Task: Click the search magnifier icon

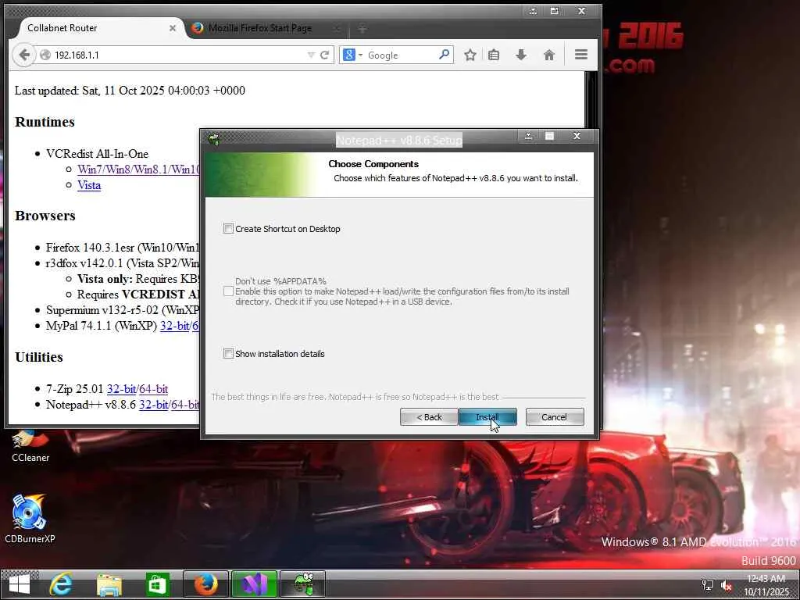Action: (444, 54)
